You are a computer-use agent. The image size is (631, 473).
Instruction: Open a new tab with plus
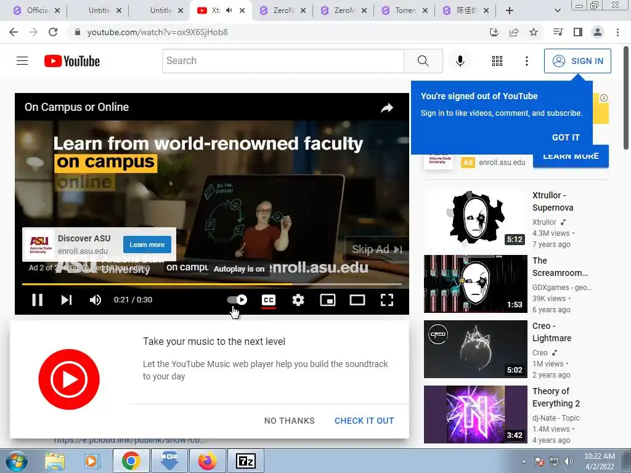[510, 11]
